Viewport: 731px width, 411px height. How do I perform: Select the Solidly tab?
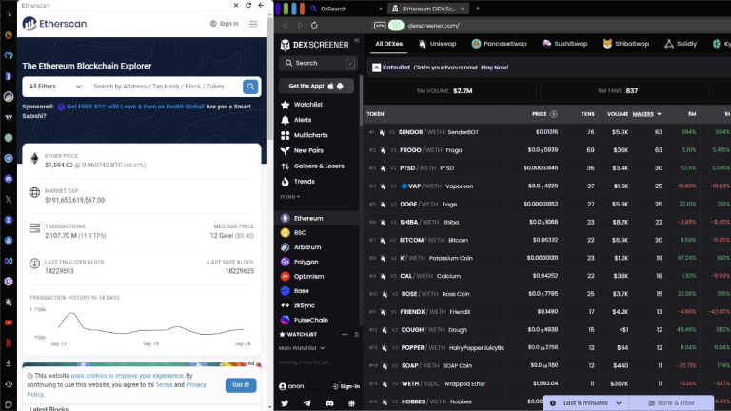coord(681,44)
